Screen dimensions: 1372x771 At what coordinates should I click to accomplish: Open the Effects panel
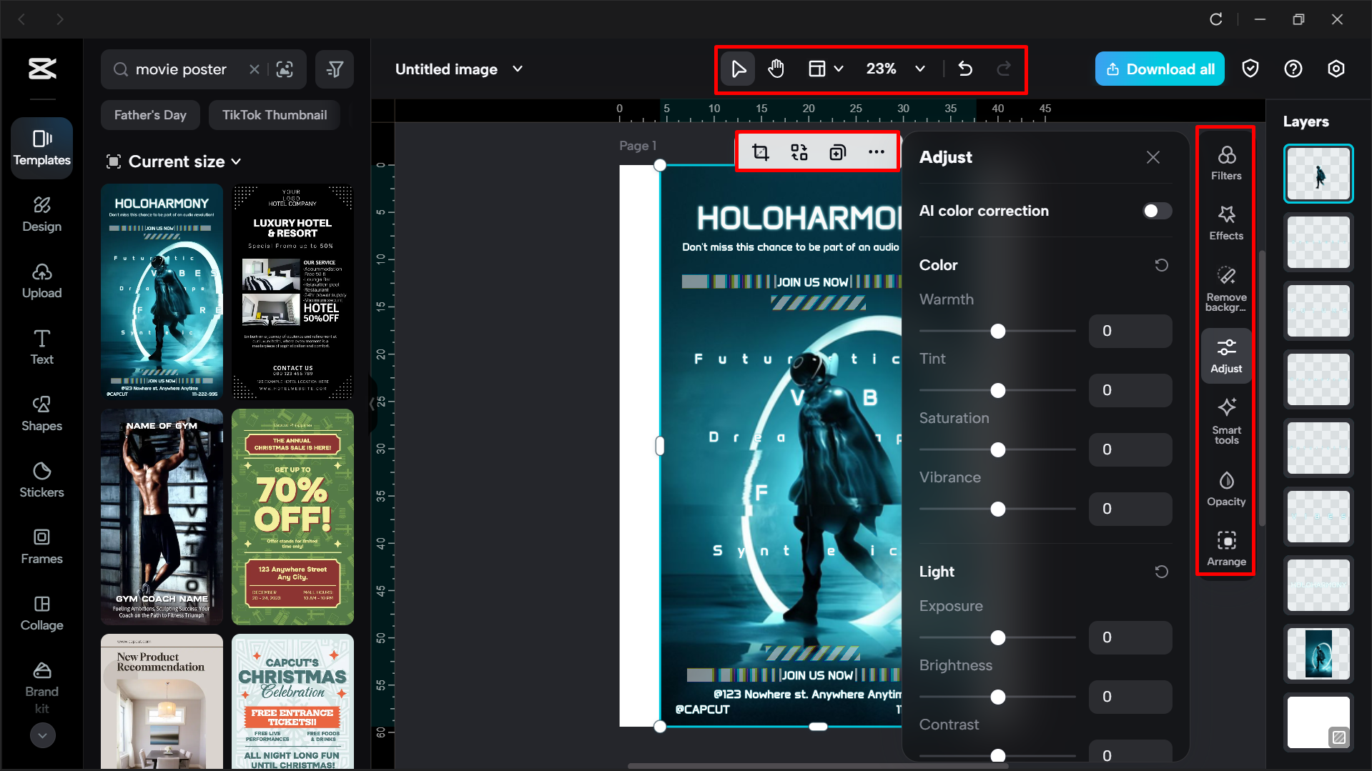point(1226,222)
